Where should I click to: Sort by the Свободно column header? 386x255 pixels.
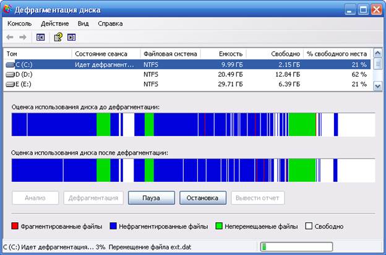tap(275, 54)
